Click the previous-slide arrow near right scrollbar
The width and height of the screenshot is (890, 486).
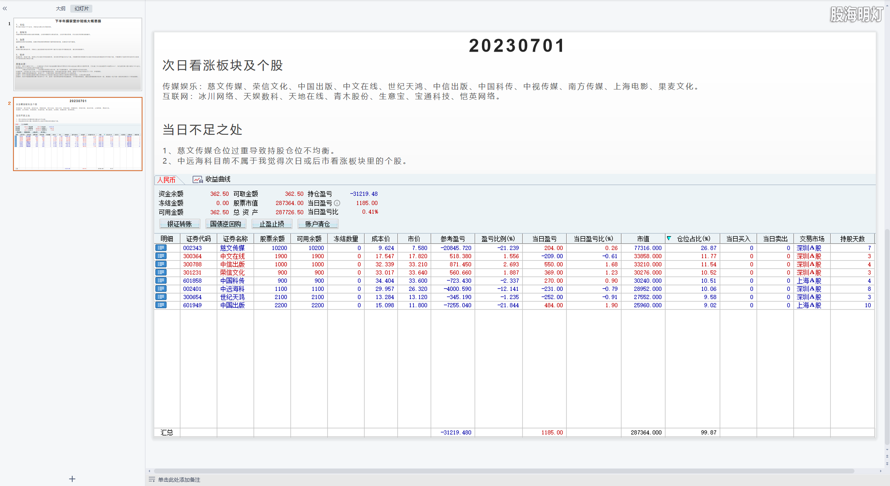pyautogui.click(x=887, y=456)
